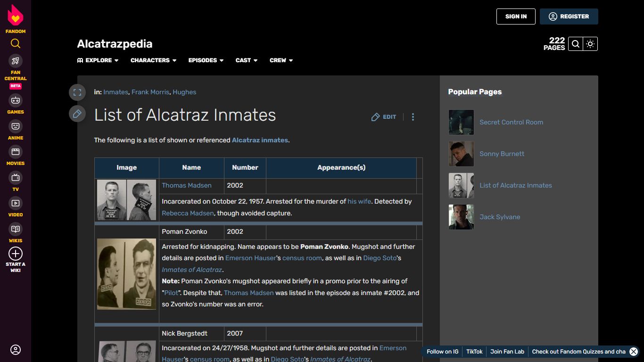Expand the Crew menu
Viewport: 644px width, 362px height.
tap(281, 60)
